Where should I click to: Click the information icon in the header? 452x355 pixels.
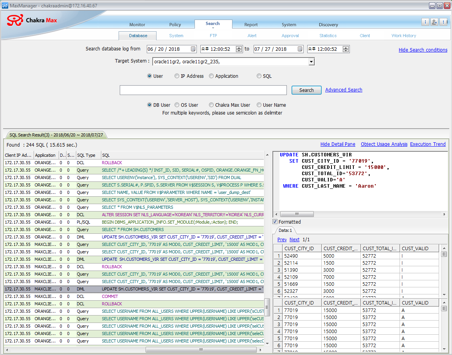tap(425, 22)
